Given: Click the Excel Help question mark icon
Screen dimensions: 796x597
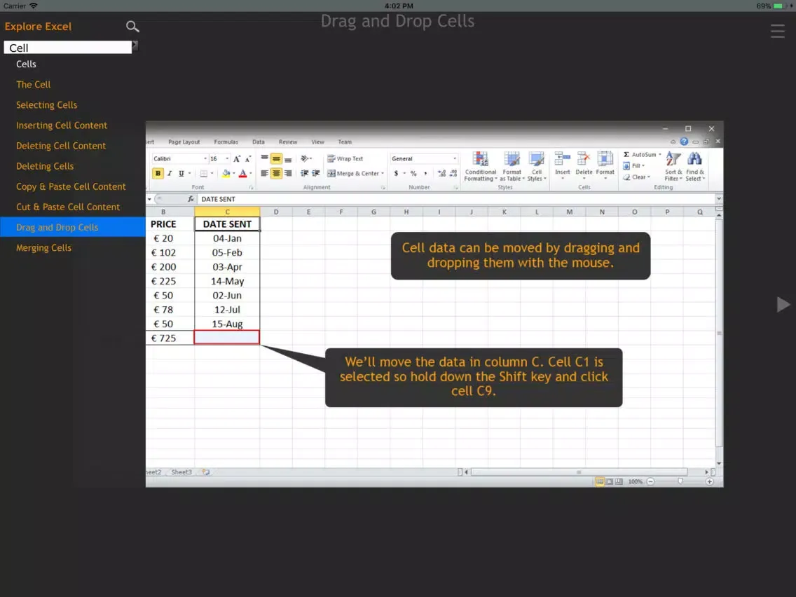Looking at the screenshot, I should click(684, 142).
